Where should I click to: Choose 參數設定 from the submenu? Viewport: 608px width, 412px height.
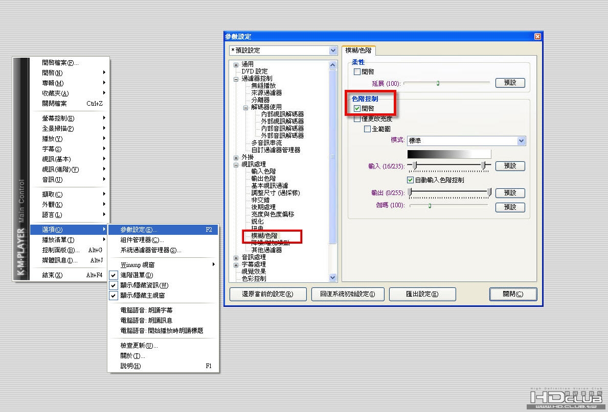pyautogui.click(x=163, y=230)
